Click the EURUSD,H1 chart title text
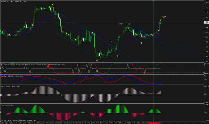Image resolution: width=209 pixels, height=124 pixels. (14, 1)
